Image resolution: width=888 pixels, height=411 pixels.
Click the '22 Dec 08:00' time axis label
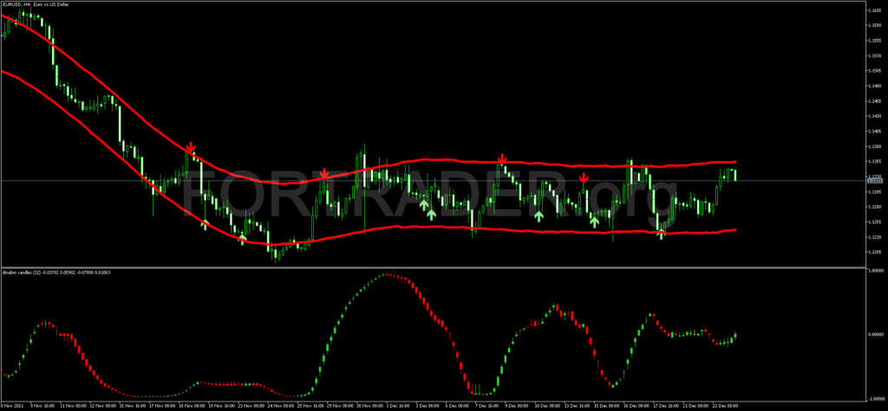click(728, 406)
